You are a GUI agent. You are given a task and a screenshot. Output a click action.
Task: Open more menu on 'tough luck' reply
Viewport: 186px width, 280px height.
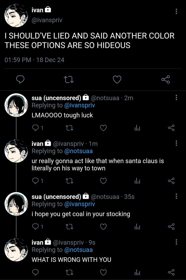click(x=176, y=97)
